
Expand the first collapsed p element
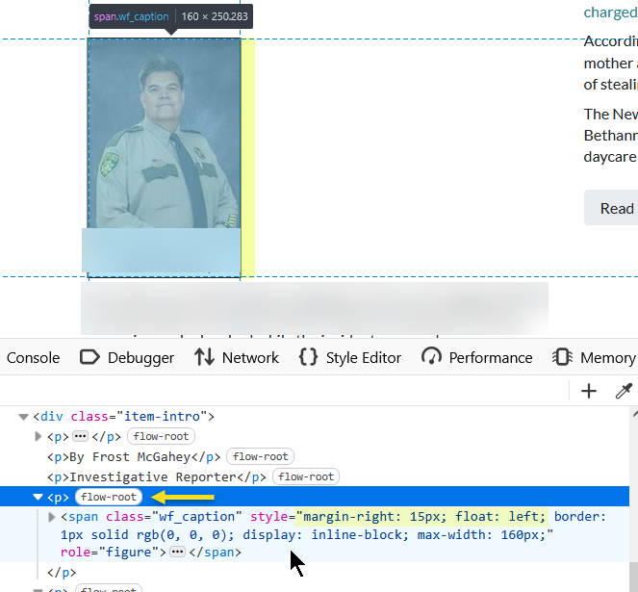[x=38, y=437]
